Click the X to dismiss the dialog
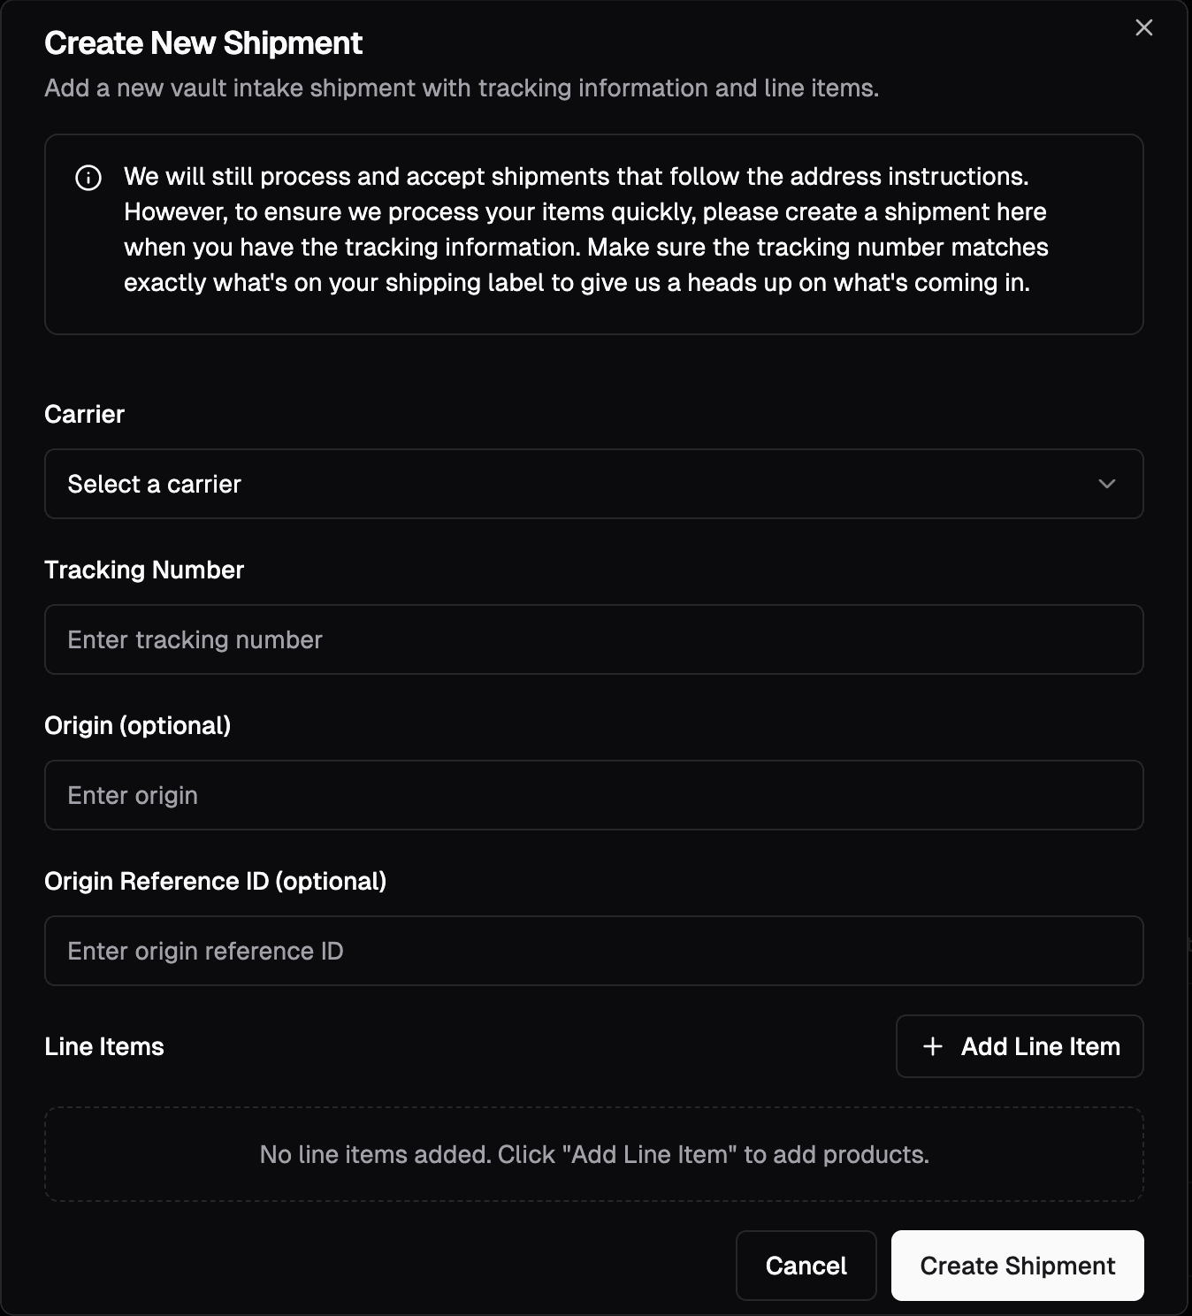The image size is (1192, 1316). click(1143, 27)
